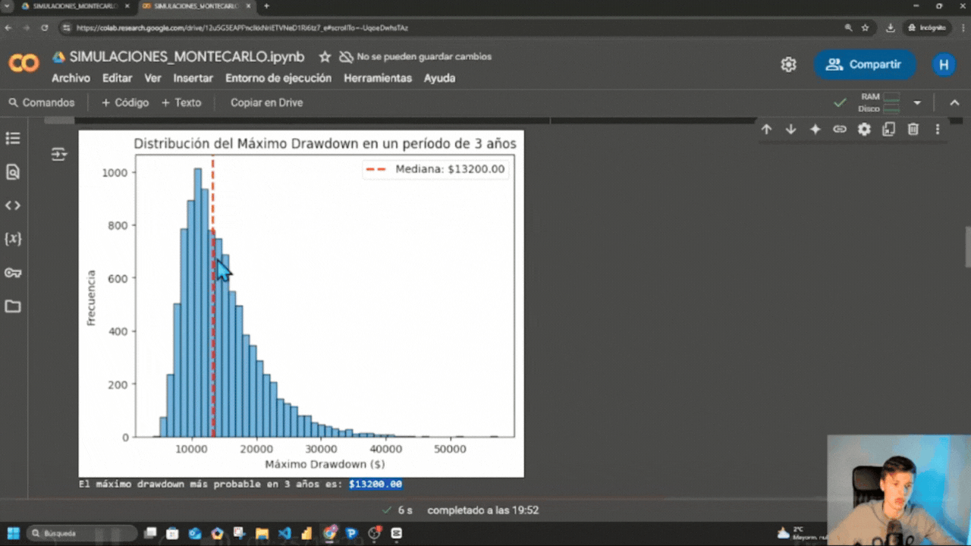Star the SIMULACIONES_MONTECARLO notebook
Screen dimensions: 971x546
click(x=325, y=57)
